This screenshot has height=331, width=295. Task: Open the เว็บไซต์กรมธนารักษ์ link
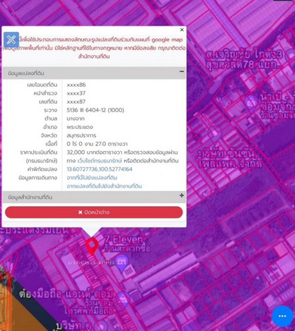[x=100, y=161]
